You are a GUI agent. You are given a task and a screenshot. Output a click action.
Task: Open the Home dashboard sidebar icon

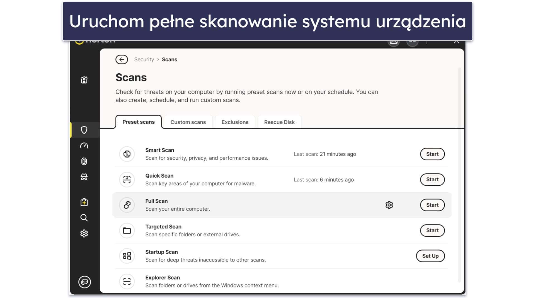[x=84, y=80]
